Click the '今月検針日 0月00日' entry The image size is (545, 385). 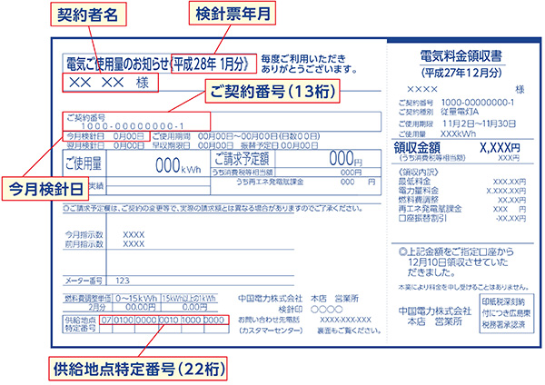pyautogui.click(x=105, y=136)
